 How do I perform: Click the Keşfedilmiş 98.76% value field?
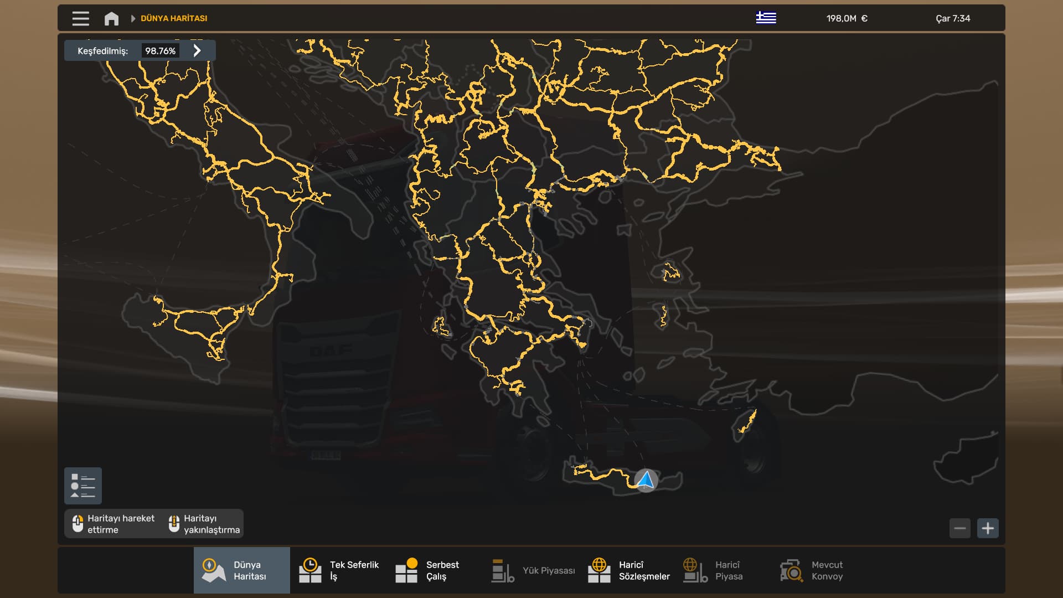(160, 51)
